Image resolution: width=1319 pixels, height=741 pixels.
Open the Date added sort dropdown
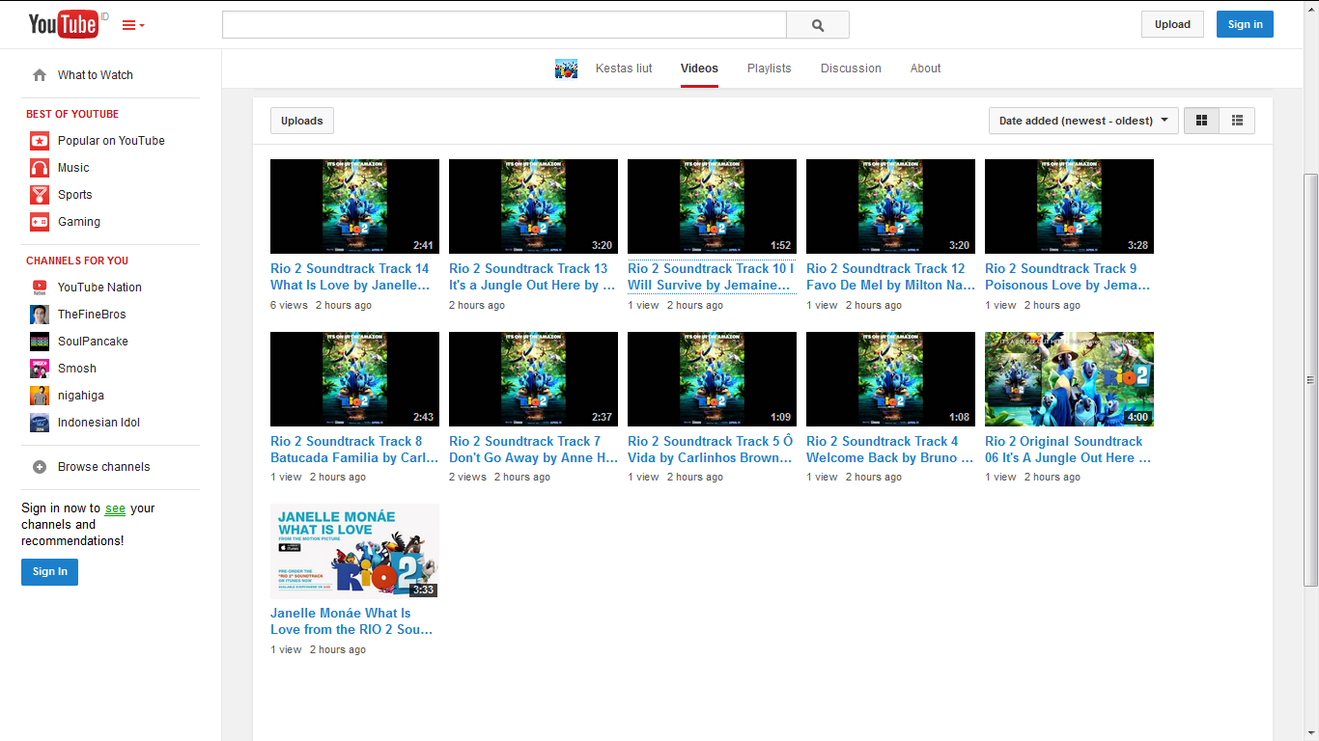tap(1083, 121)
